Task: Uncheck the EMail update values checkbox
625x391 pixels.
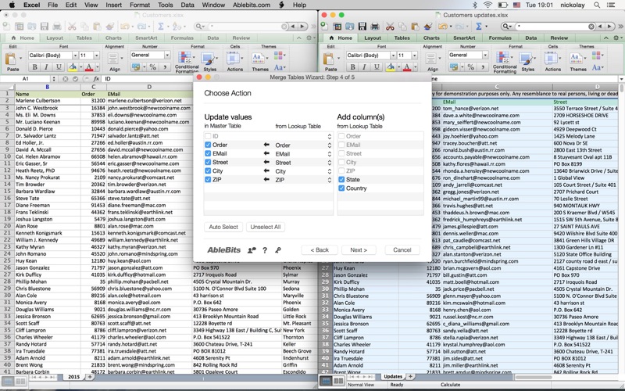Action: point(208,153)
